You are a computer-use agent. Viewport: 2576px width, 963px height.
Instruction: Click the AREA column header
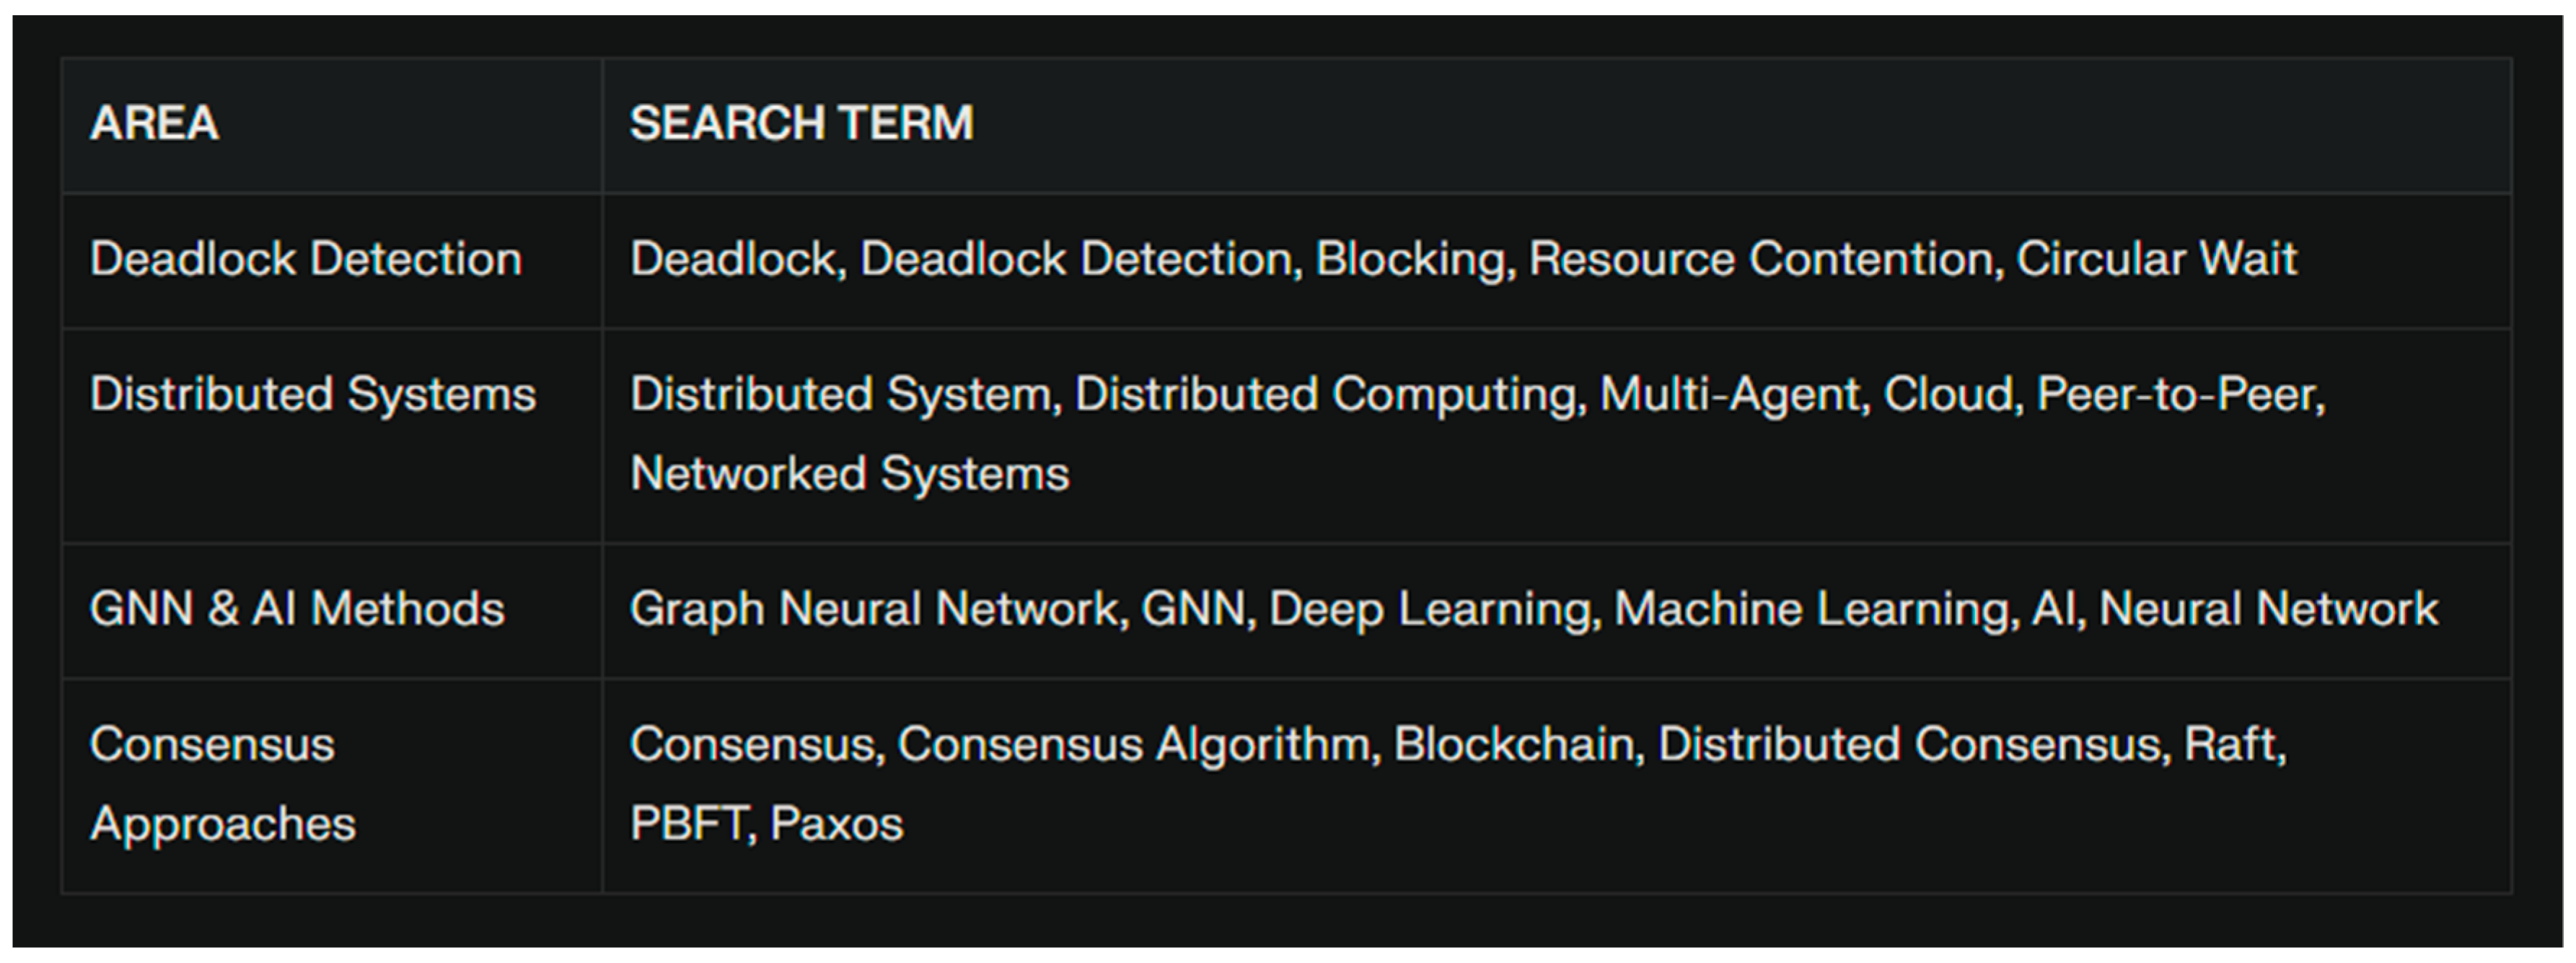coord(154,124)
